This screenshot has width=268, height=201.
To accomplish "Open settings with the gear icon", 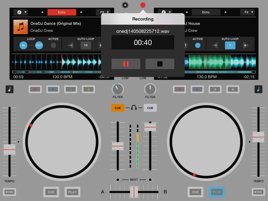I will point(125,5).
